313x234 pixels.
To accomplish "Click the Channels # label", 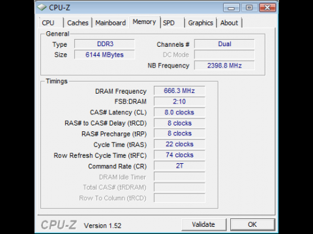I will pyautogui.click(x=173, y=44).
